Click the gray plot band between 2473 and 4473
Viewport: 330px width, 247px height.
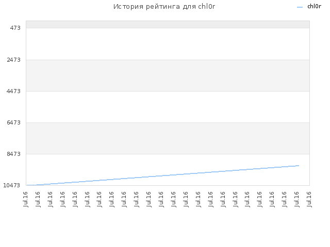pos(168,76)
